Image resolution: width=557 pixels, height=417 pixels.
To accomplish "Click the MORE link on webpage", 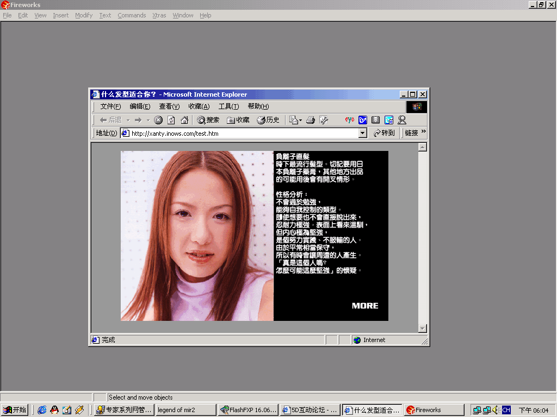I will 365,306.
